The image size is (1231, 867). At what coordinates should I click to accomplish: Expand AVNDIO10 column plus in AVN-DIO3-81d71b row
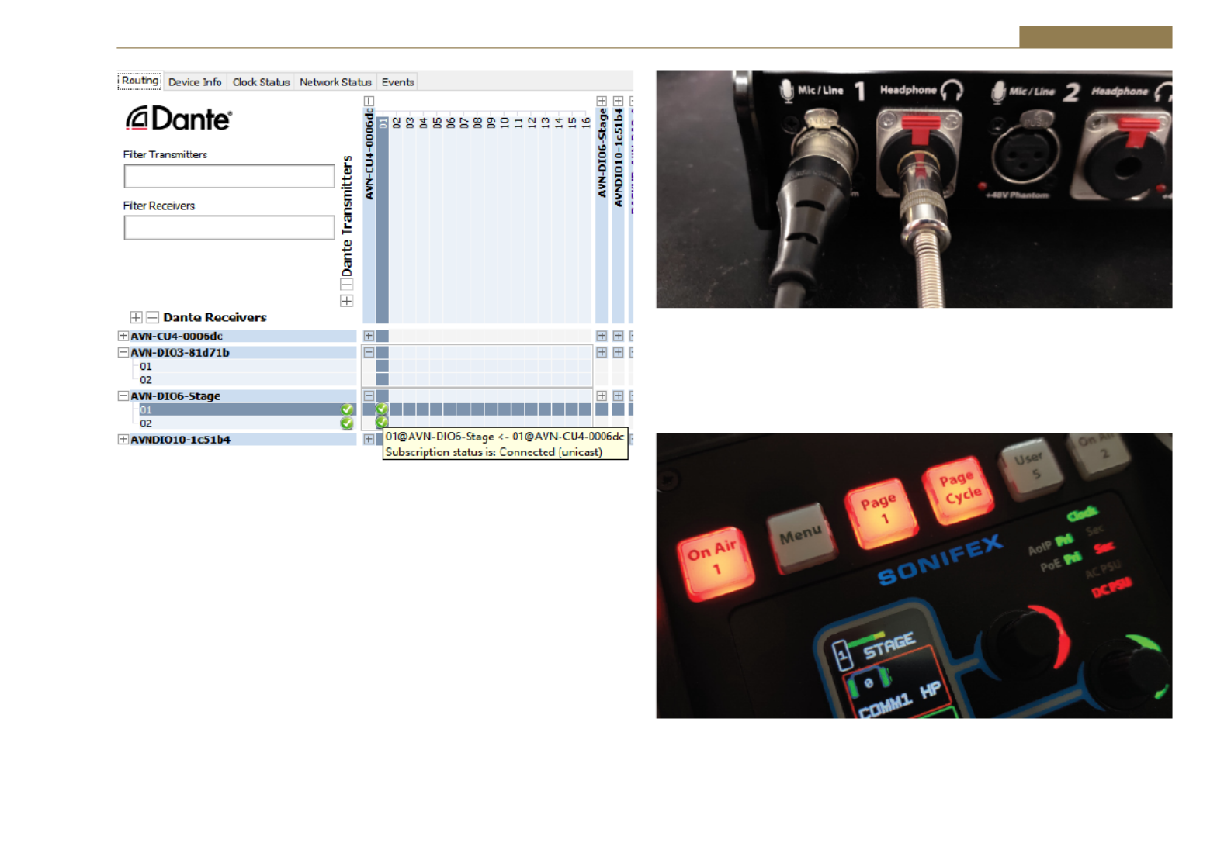tap(618, 352)
